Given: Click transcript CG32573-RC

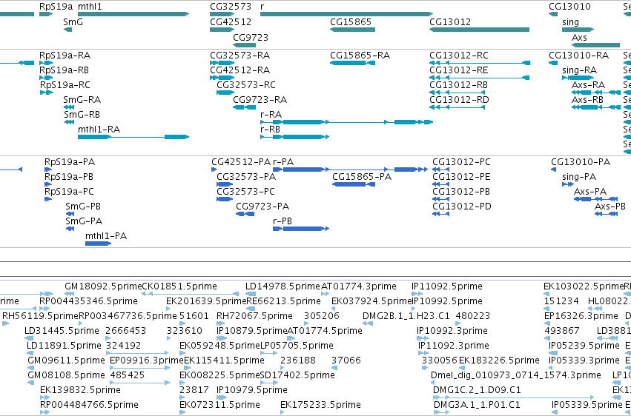Looking at the screenshot, I should click(225, 93).
